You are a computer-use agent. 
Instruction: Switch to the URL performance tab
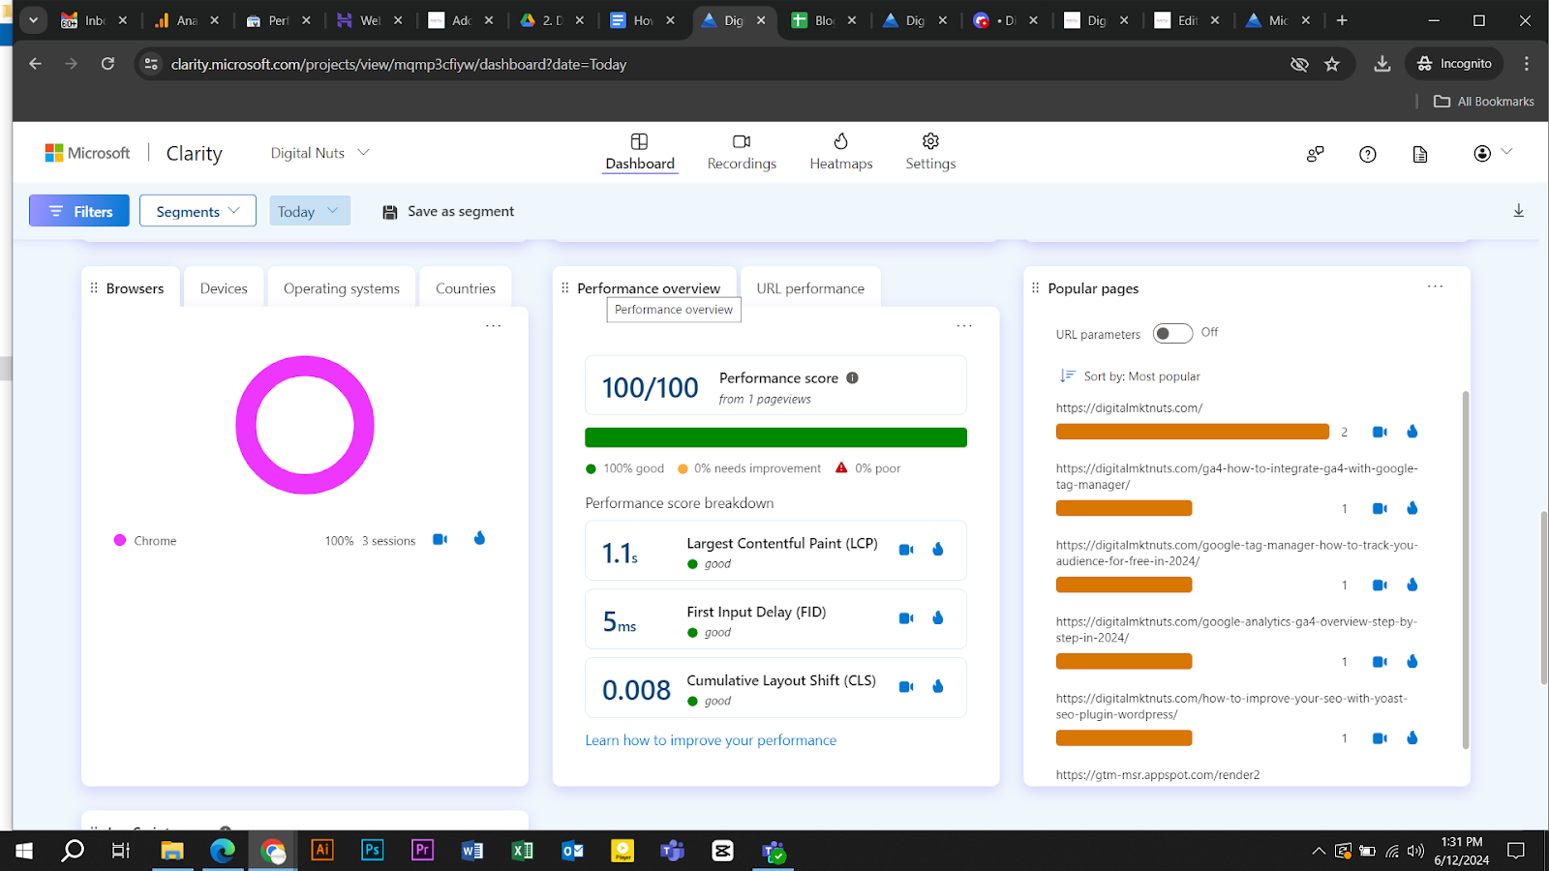pyautogui.click(x=810, y=288)
